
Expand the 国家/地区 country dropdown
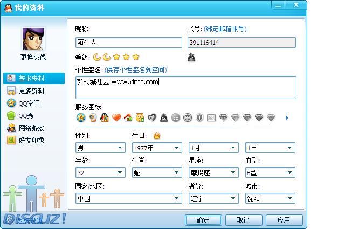tap(129, 198)
